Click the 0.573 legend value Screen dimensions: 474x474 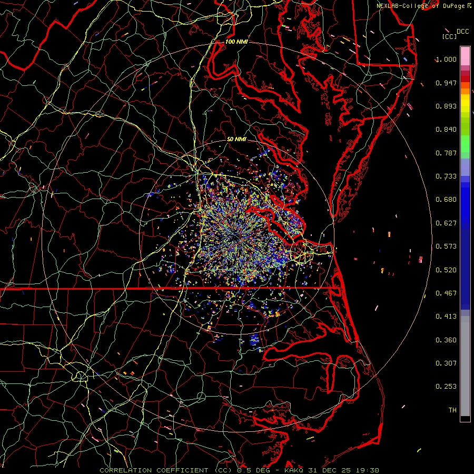coord(446,246)
